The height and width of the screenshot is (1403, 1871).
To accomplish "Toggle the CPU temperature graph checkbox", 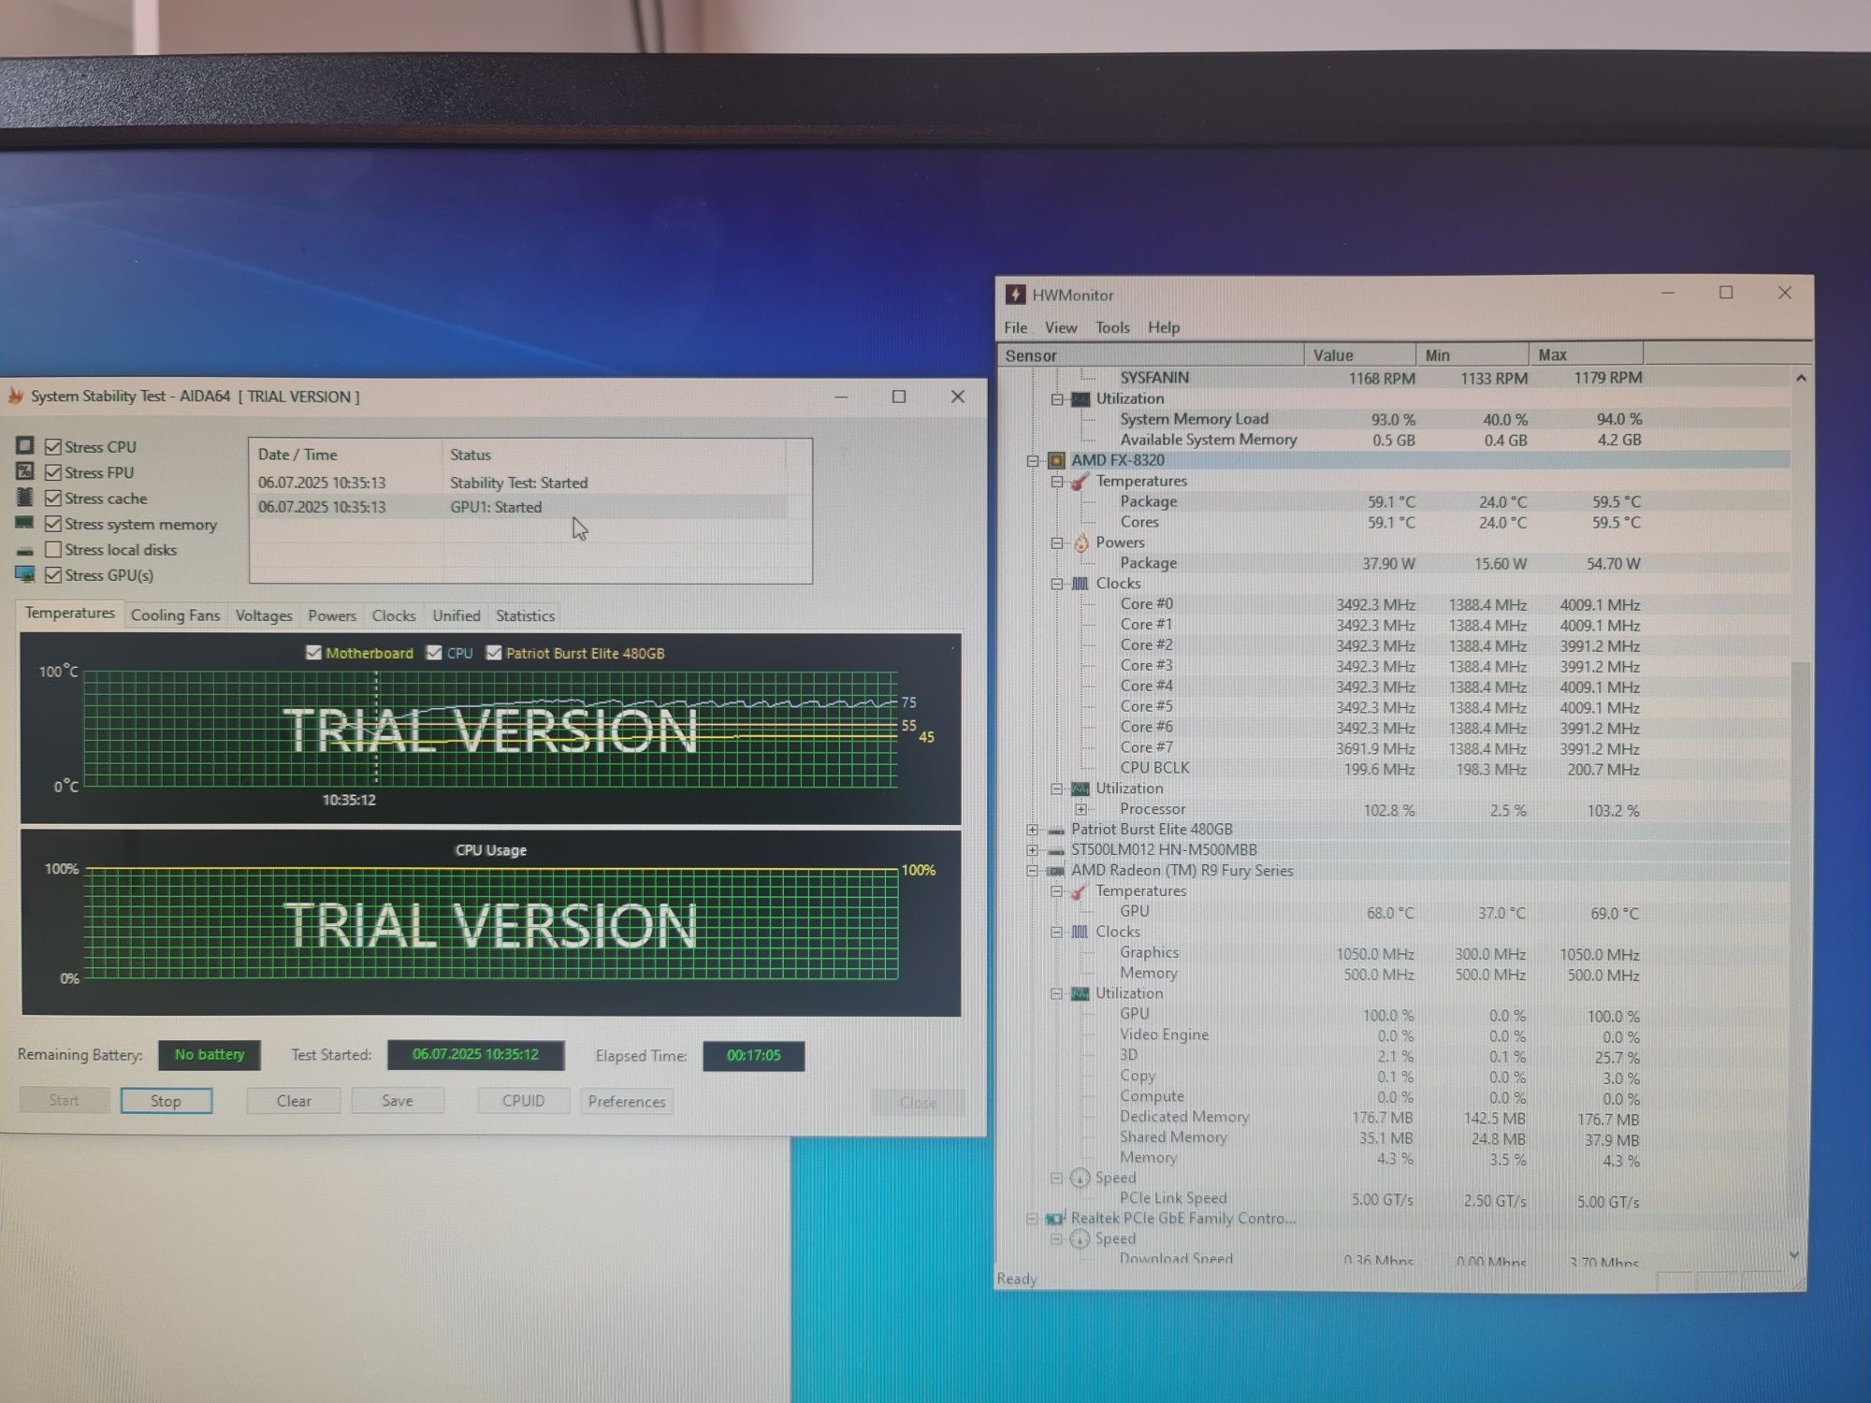I will tap(434, 653).
